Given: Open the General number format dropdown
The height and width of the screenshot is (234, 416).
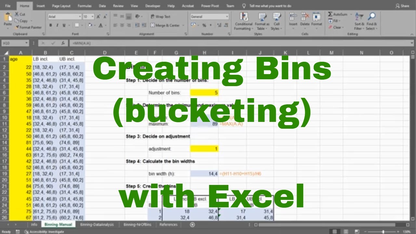Looking at the screenshot, I should 227,17.
